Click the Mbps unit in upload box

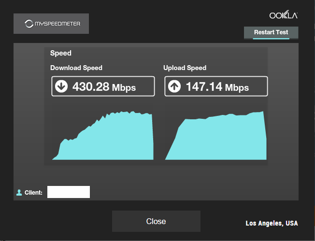point(237,88)
